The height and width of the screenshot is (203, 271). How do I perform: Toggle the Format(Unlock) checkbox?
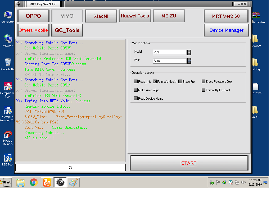pos(155,81)
